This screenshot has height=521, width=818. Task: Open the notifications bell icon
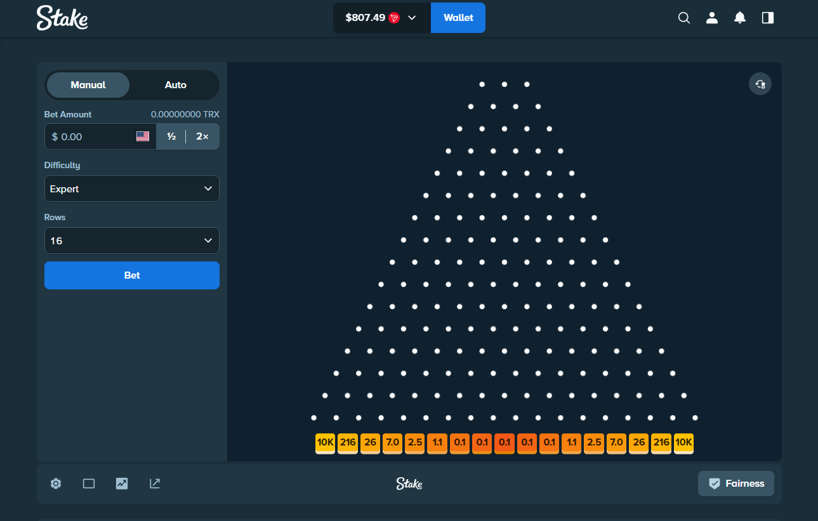tap(740, 18)
